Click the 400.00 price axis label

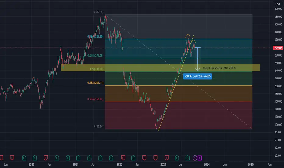click(x=278, y=9)
